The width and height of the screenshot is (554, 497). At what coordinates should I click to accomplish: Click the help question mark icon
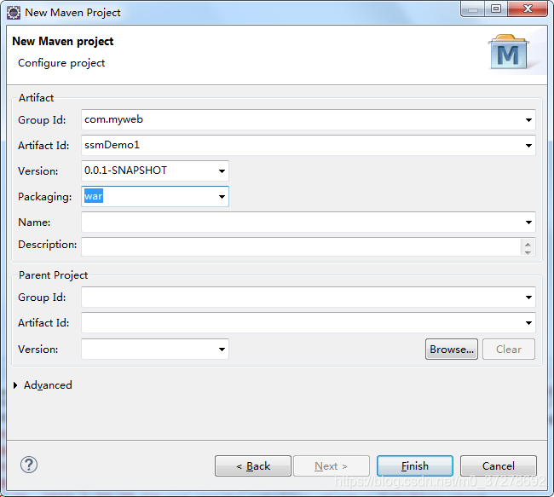point(29,465)
